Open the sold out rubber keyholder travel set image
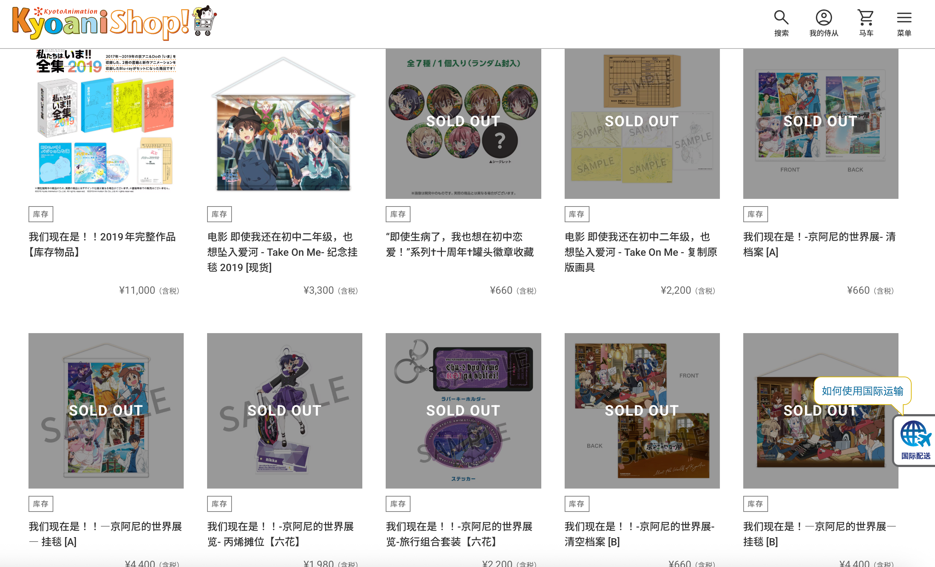The width and height of the screenshot is (935, 567). (x=463, y=410)
